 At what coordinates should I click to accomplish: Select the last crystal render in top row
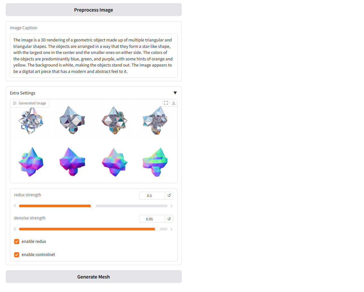(x=155, y=120)
